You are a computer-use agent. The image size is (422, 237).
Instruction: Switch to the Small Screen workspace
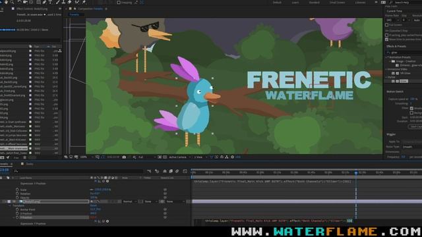click(337, 3)
